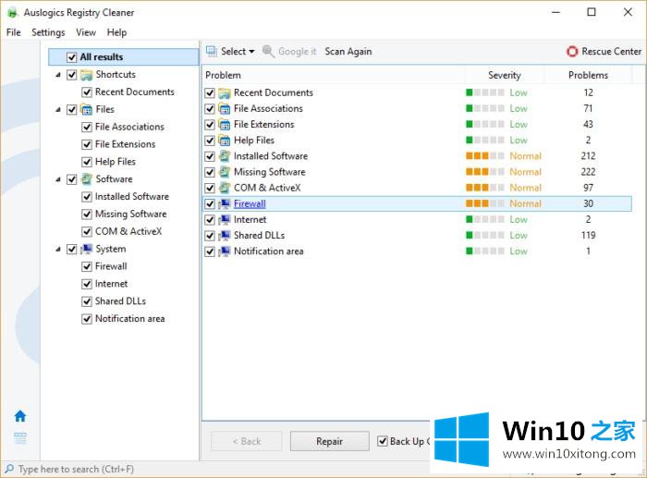Viewport: 647px width, 478px height.
Task: Toggle File Associations checkbox in the left tree
Action: tap(86, 127)
